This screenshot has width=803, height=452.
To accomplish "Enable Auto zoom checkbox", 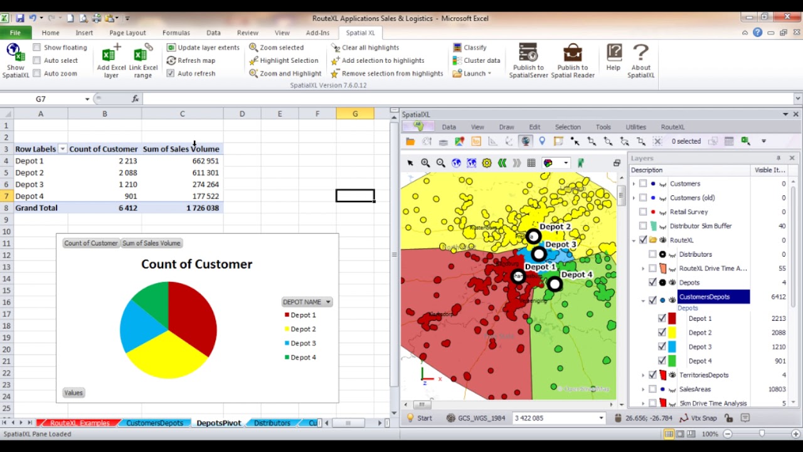I will (x=37, y=73).
